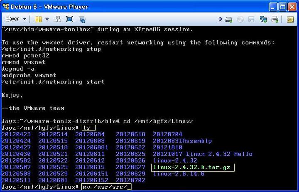Click the floppy drive device icon

(251, 19)
